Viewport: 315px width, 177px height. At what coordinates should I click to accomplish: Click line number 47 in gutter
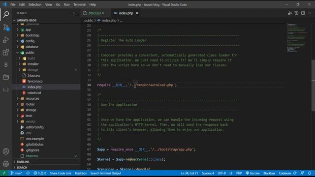89,149
